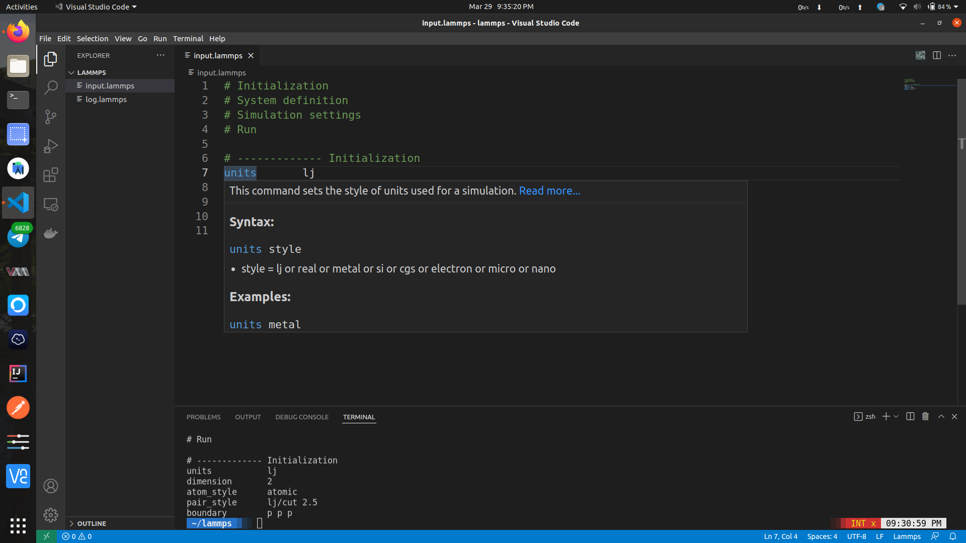966x543 pixels.
Task: Select the TERMINAL panel tab
Action: coord(359,417)
